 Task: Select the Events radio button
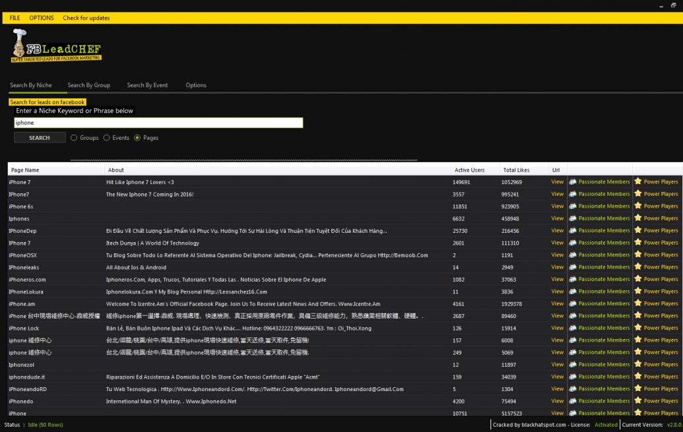coord(107,138)
